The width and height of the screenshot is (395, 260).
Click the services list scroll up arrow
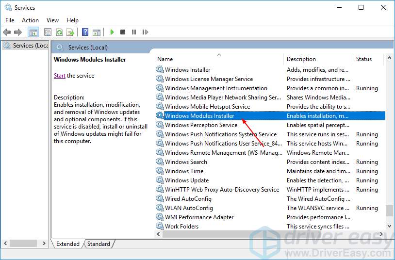click(x=389, y=58)
